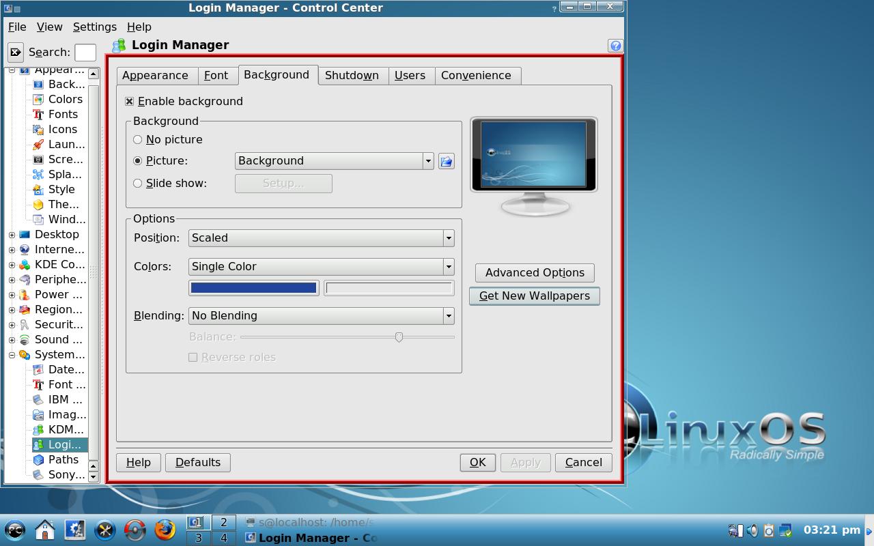Click the file browse icon beside Picture
Screen dimensions: 874x546
click(446, 161)
